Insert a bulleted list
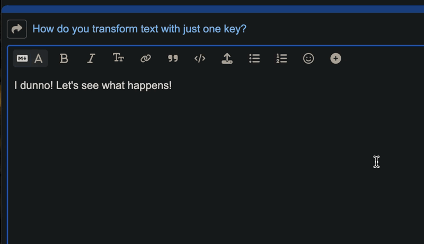This screenshot has width=424, height=244. pyautogui.click(x=254, y=58)
